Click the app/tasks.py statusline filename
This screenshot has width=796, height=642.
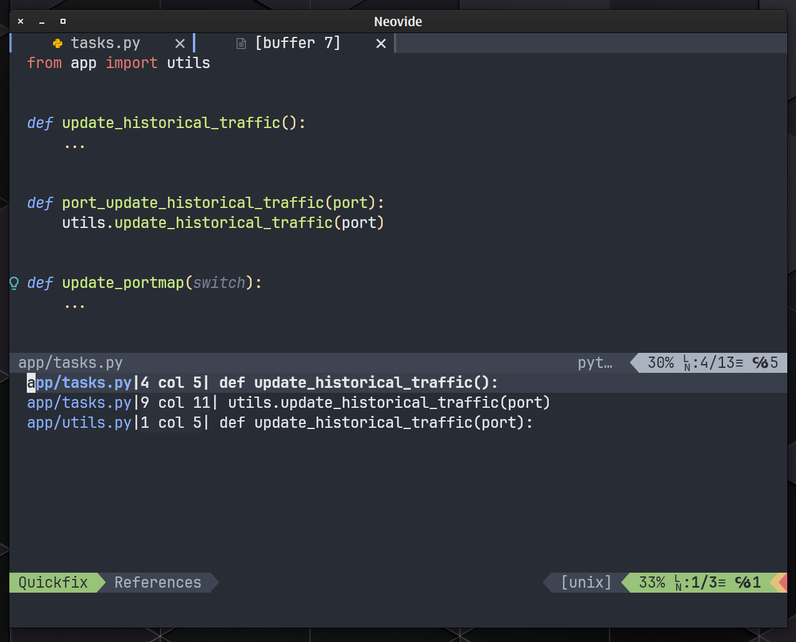[71, 363]
